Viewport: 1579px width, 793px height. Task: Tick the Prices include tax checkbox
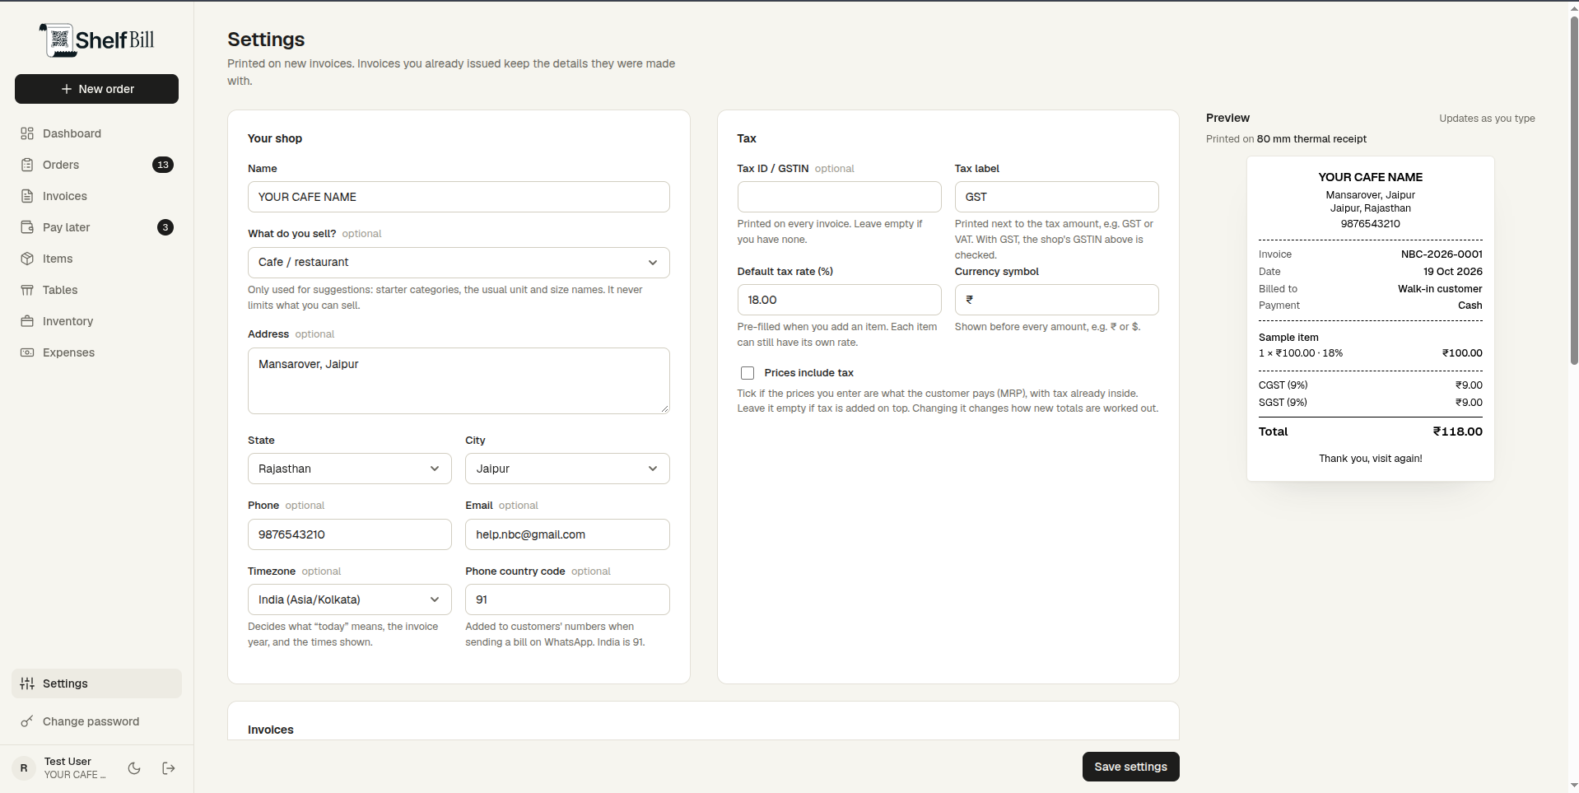pos(748,373)
